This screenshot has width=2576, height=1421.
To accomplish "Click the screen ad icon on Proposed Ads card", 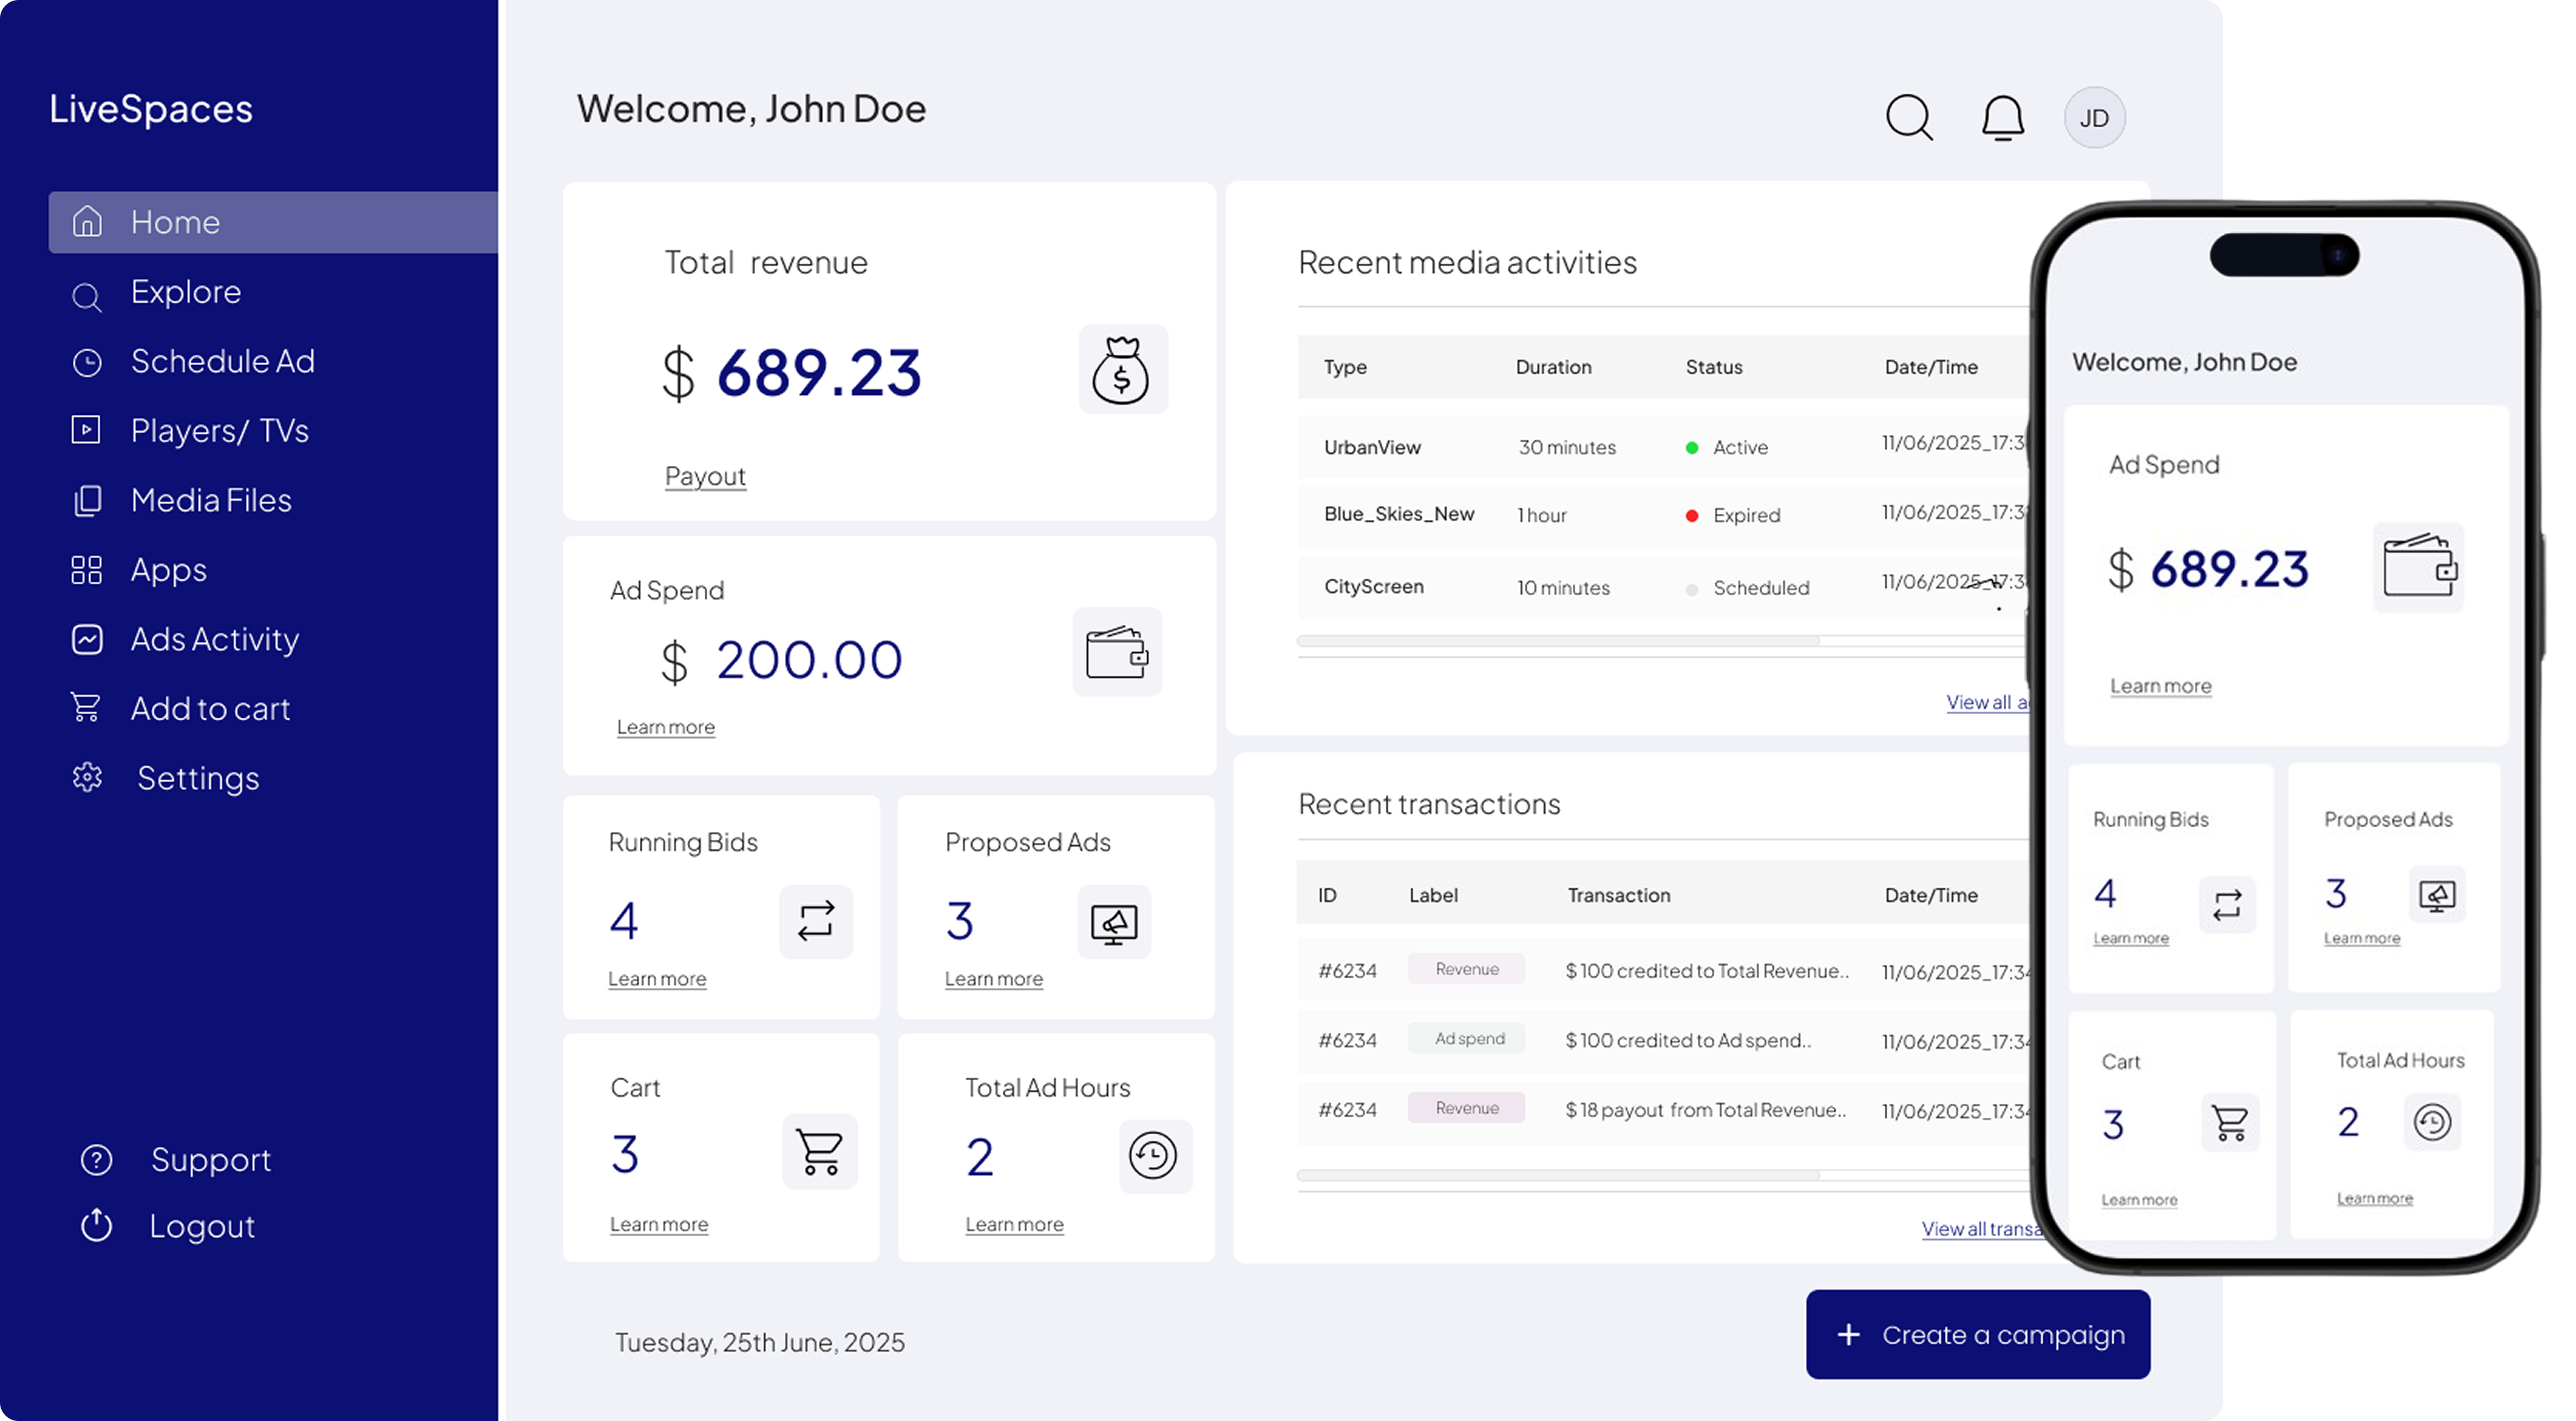I will tap(1113, 923).
